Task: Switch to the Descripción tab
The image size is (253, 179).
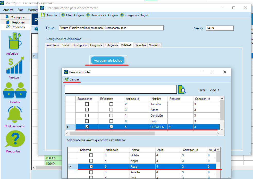Action: (80, 45)
